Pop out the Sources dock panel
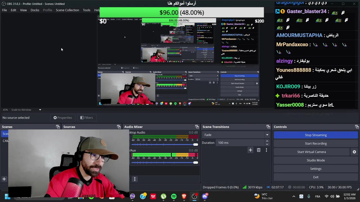This screenshot has height=202, width=360. [119, 127]
